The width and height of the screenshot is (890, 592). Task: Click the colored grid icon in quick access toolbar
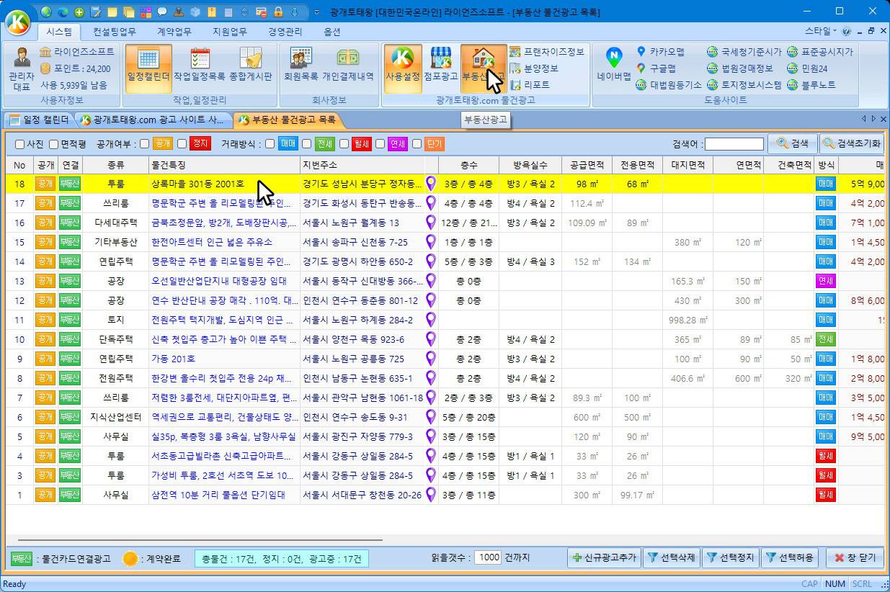(x=146, y=12)
